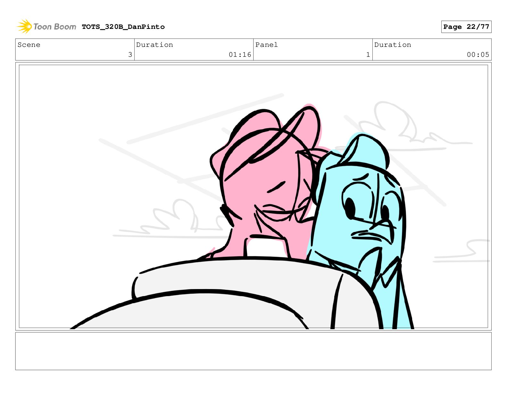Click the Scene header label
The height and width of the screenshot is (393, 507).
(x=29, y=45)
